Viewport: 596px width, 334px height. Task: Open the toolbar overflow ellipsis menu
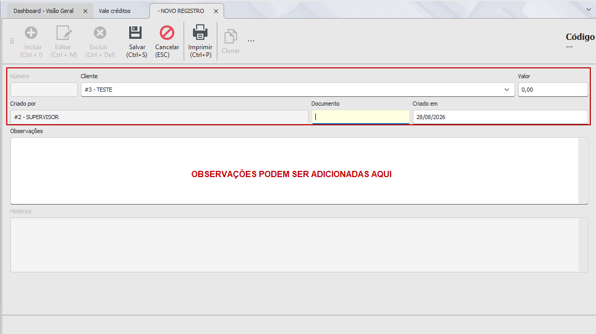tap(251, 40)
